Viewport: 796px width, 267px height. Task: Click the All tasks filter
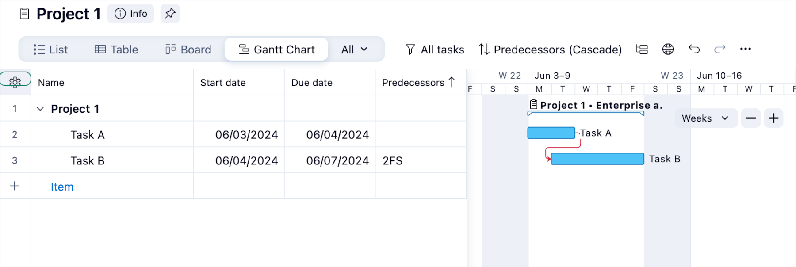click(x=435, y=50)
